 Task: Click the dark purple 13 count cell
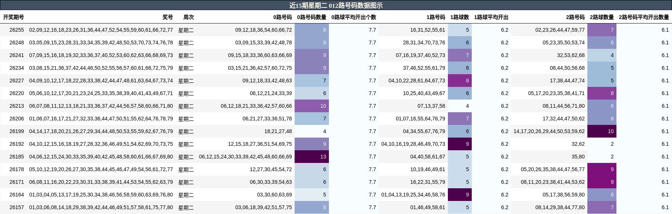coord(312,157)
